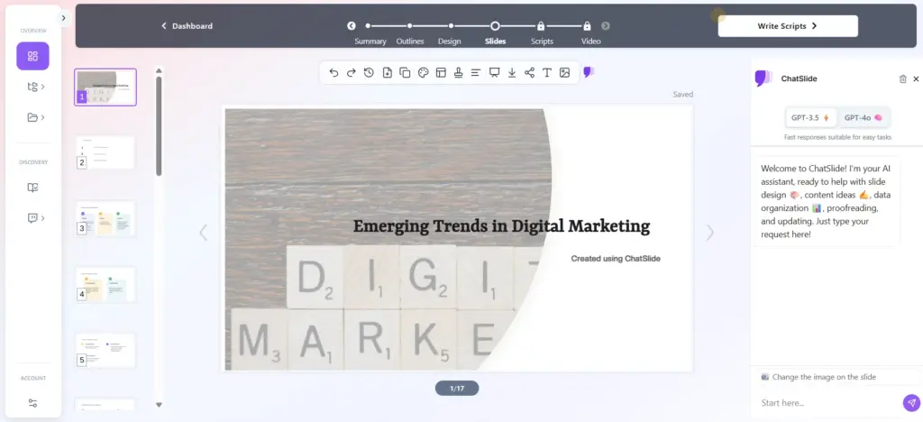Start presentation with the present screen icon
The width and height of the screenshot is (923, 422).
[494, 73]
